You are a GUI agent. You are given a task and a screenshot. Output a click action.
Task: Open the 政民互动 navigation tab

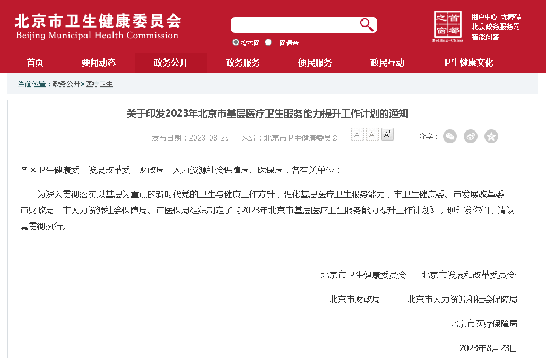tap(387, 63)
